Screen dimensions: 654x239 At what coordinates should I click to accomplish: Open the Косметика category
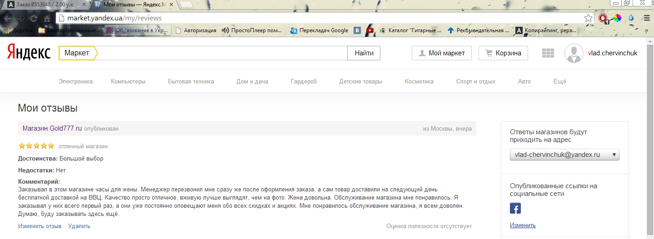[419, 82]
